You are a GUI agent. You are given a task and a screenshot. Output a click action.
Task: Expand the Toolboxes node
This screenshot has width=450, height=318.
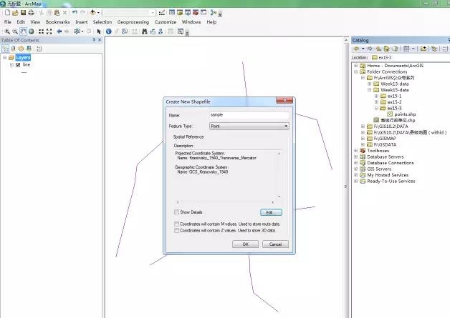pos(356,151)
